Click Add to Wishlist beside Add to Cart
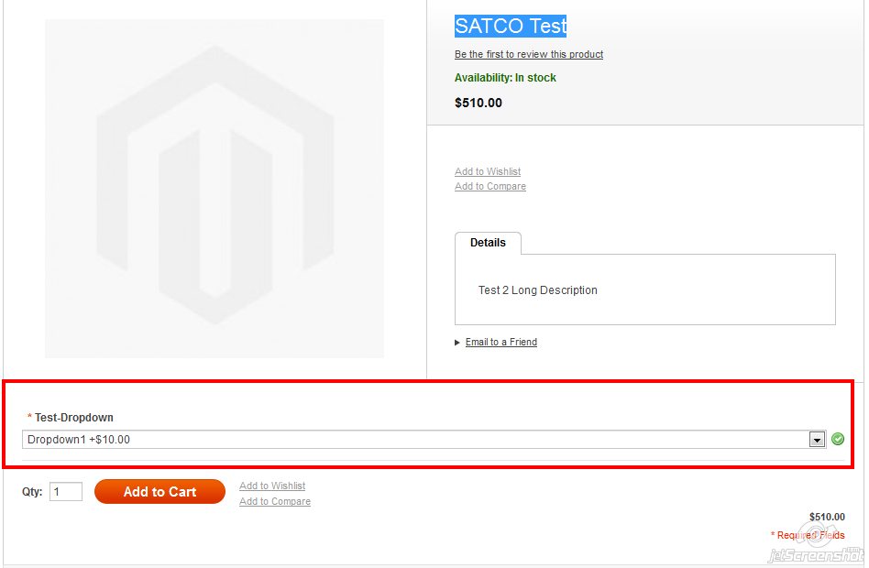The height and width of the screenshot is (568, 869). [272, 486]
